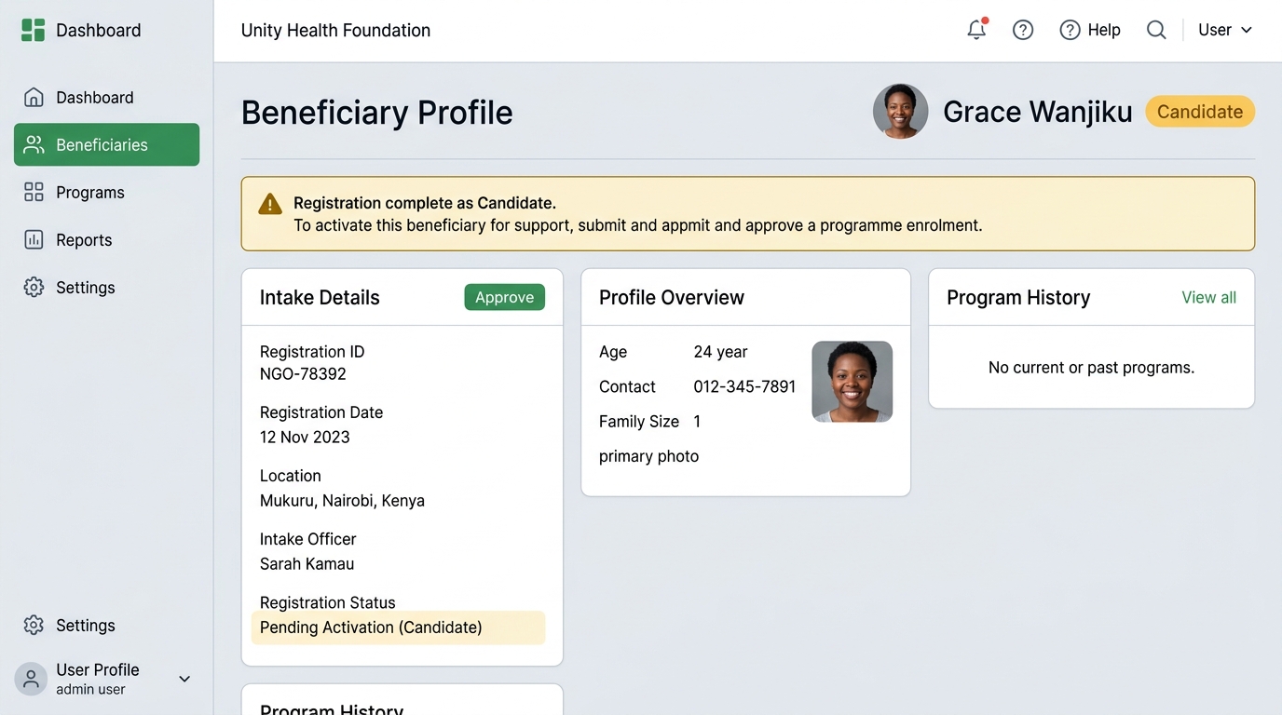Click the primary photo in Profile Overview
The image size is (1282, 715).
click(852, 382)
